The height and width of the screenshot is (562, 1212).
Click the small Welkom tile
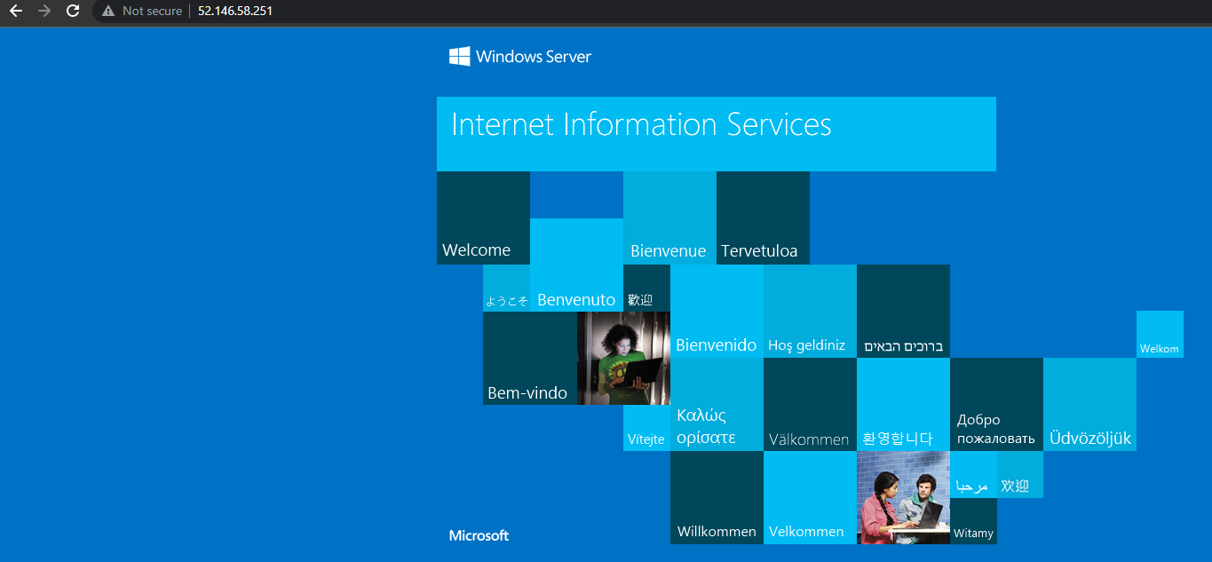[1160, 335]
